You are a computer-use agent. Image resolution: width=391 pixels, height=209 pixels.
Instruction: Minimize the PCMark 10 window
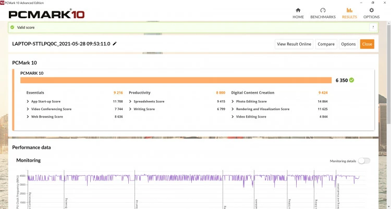pyautogui.click(x=362, y=3)
